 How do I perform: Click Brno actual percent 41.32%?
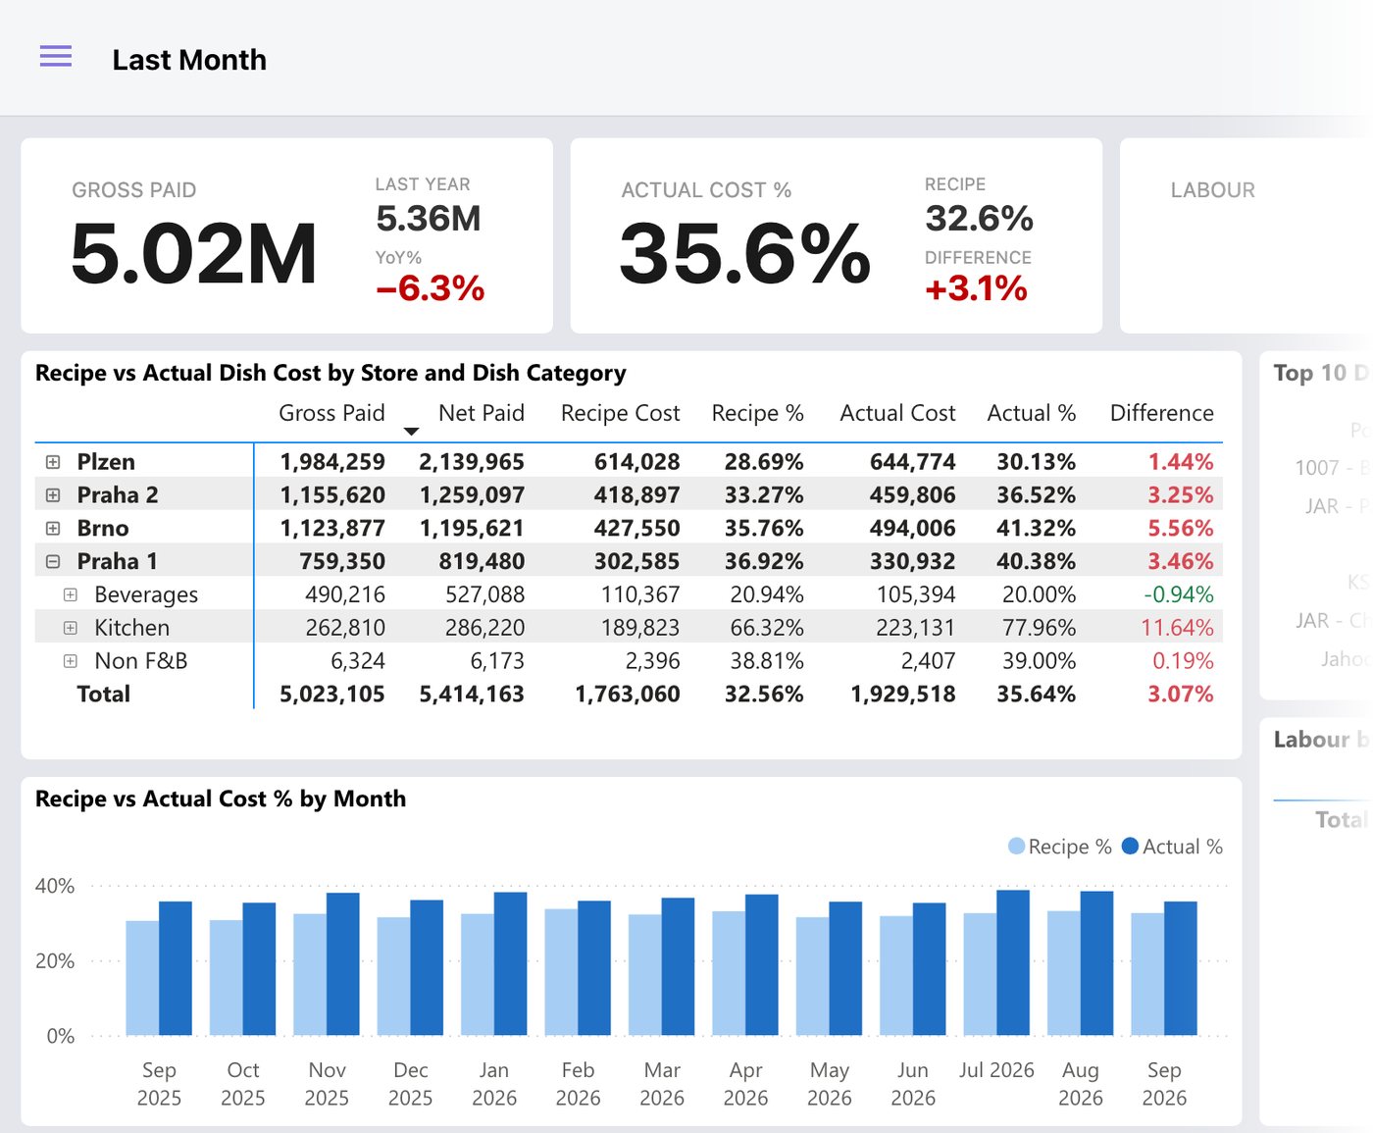click(x=1036, y=529)
